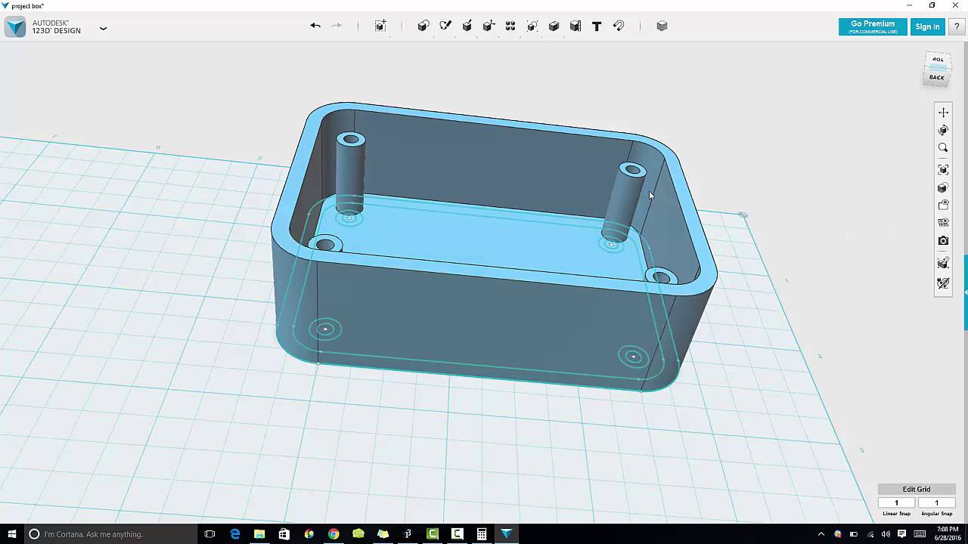Open the Sketch tool with pencil icon
This screenshot has width=968, height=544.
pos(445,26)
